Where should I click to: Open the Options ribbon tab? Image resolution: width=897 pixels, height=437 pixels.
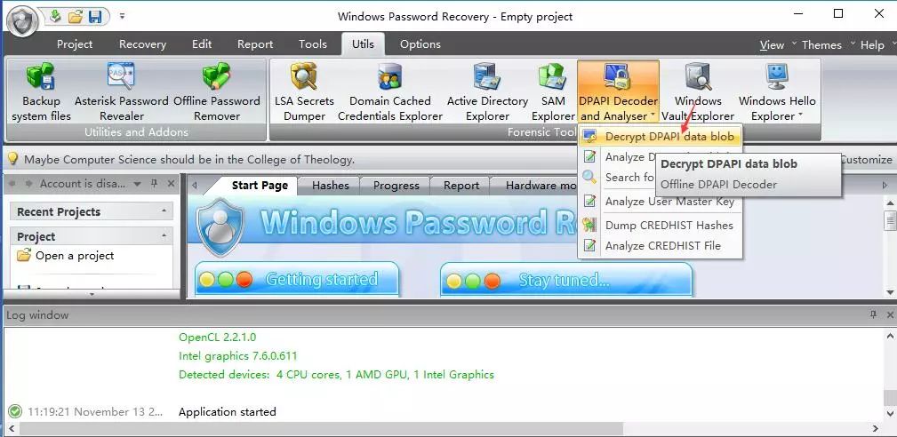click(x=420, y=44)
